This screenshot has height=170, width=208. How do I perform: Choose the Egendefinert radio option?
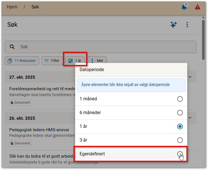click(180, 154)
